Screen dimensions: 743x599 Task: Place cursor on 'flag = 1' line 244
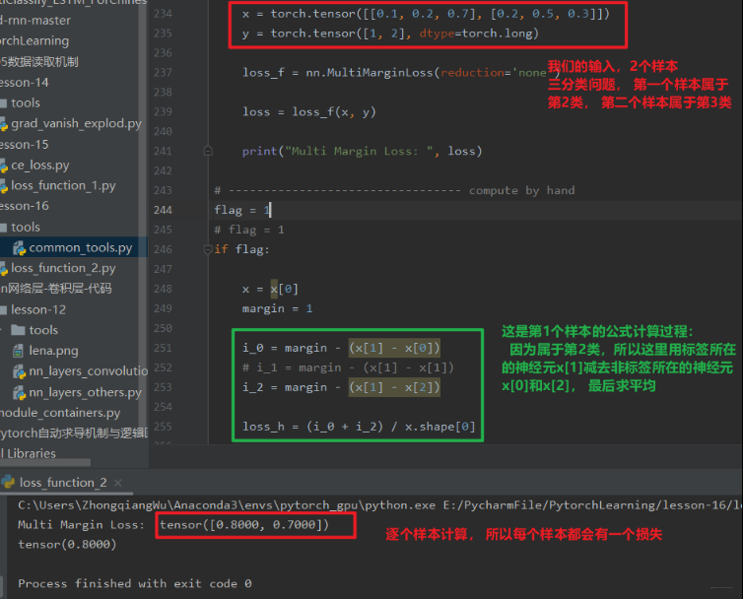tap(241, 210)
